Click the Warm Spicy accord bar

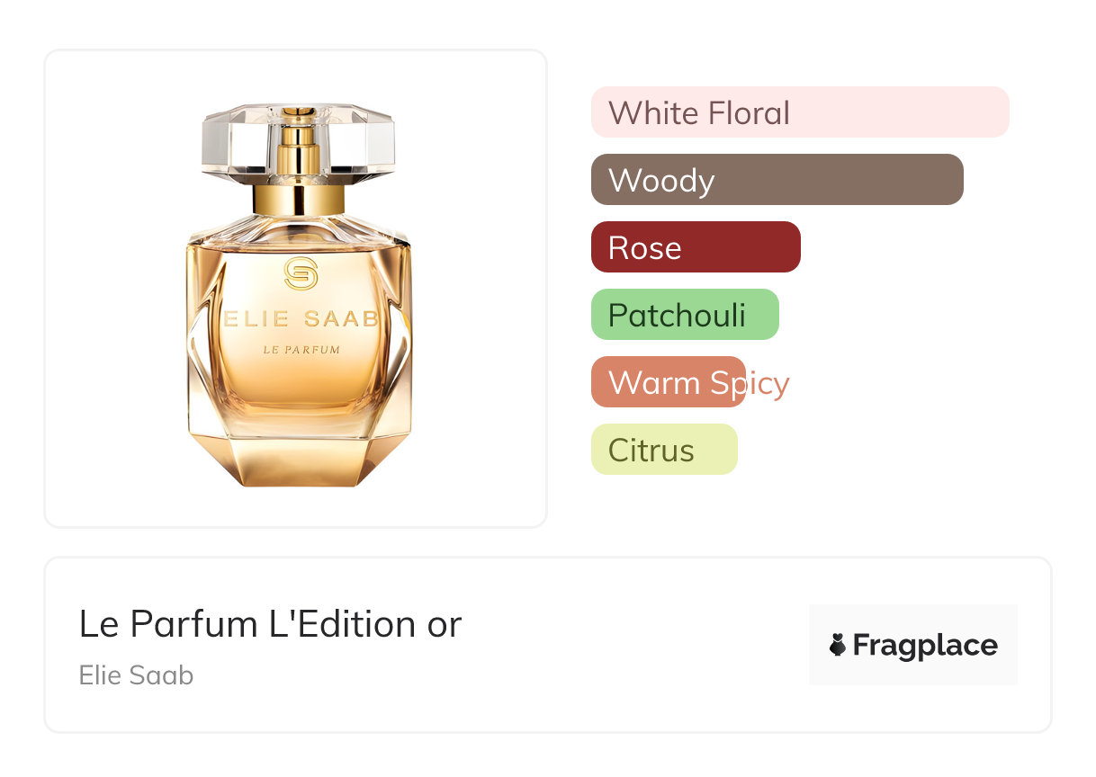click(668, 382)
